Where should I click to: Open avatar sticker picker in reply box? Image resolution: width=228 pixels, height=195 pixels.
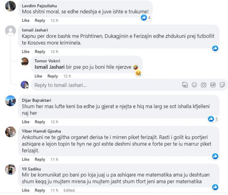pos(185,85)
